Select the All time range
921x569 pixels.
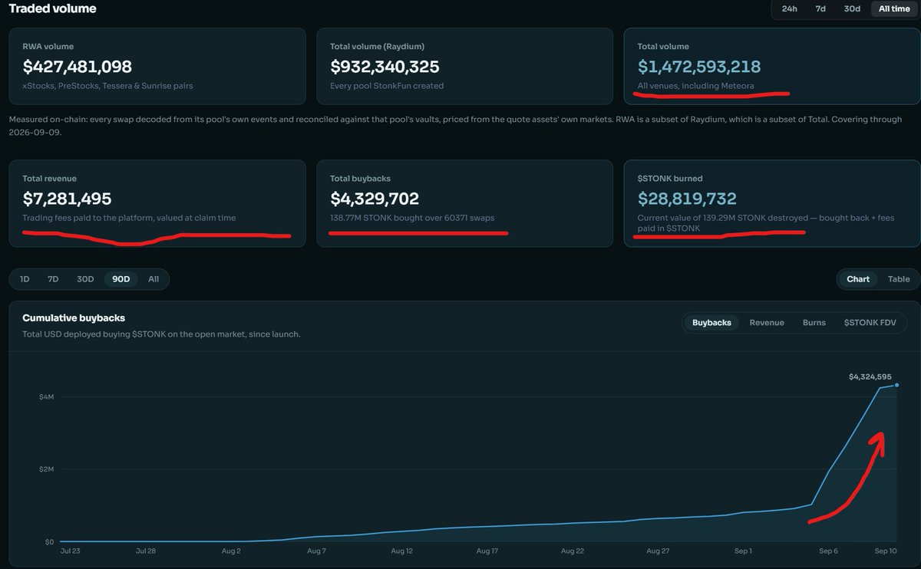click(894, 9)
